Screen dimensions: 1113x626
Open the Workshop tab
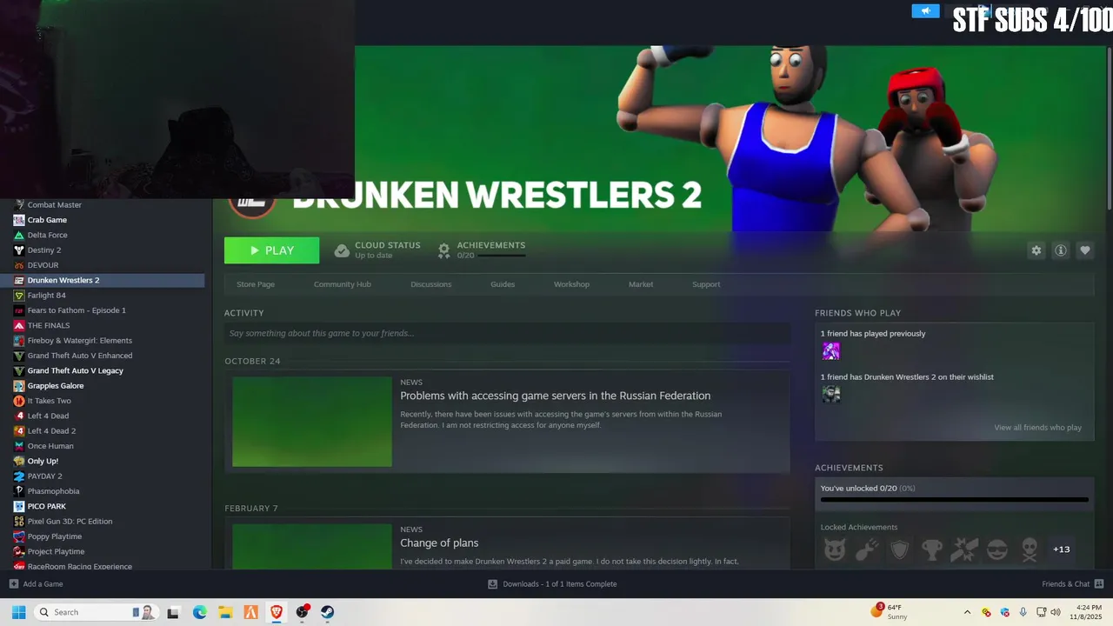click(571, 284)
